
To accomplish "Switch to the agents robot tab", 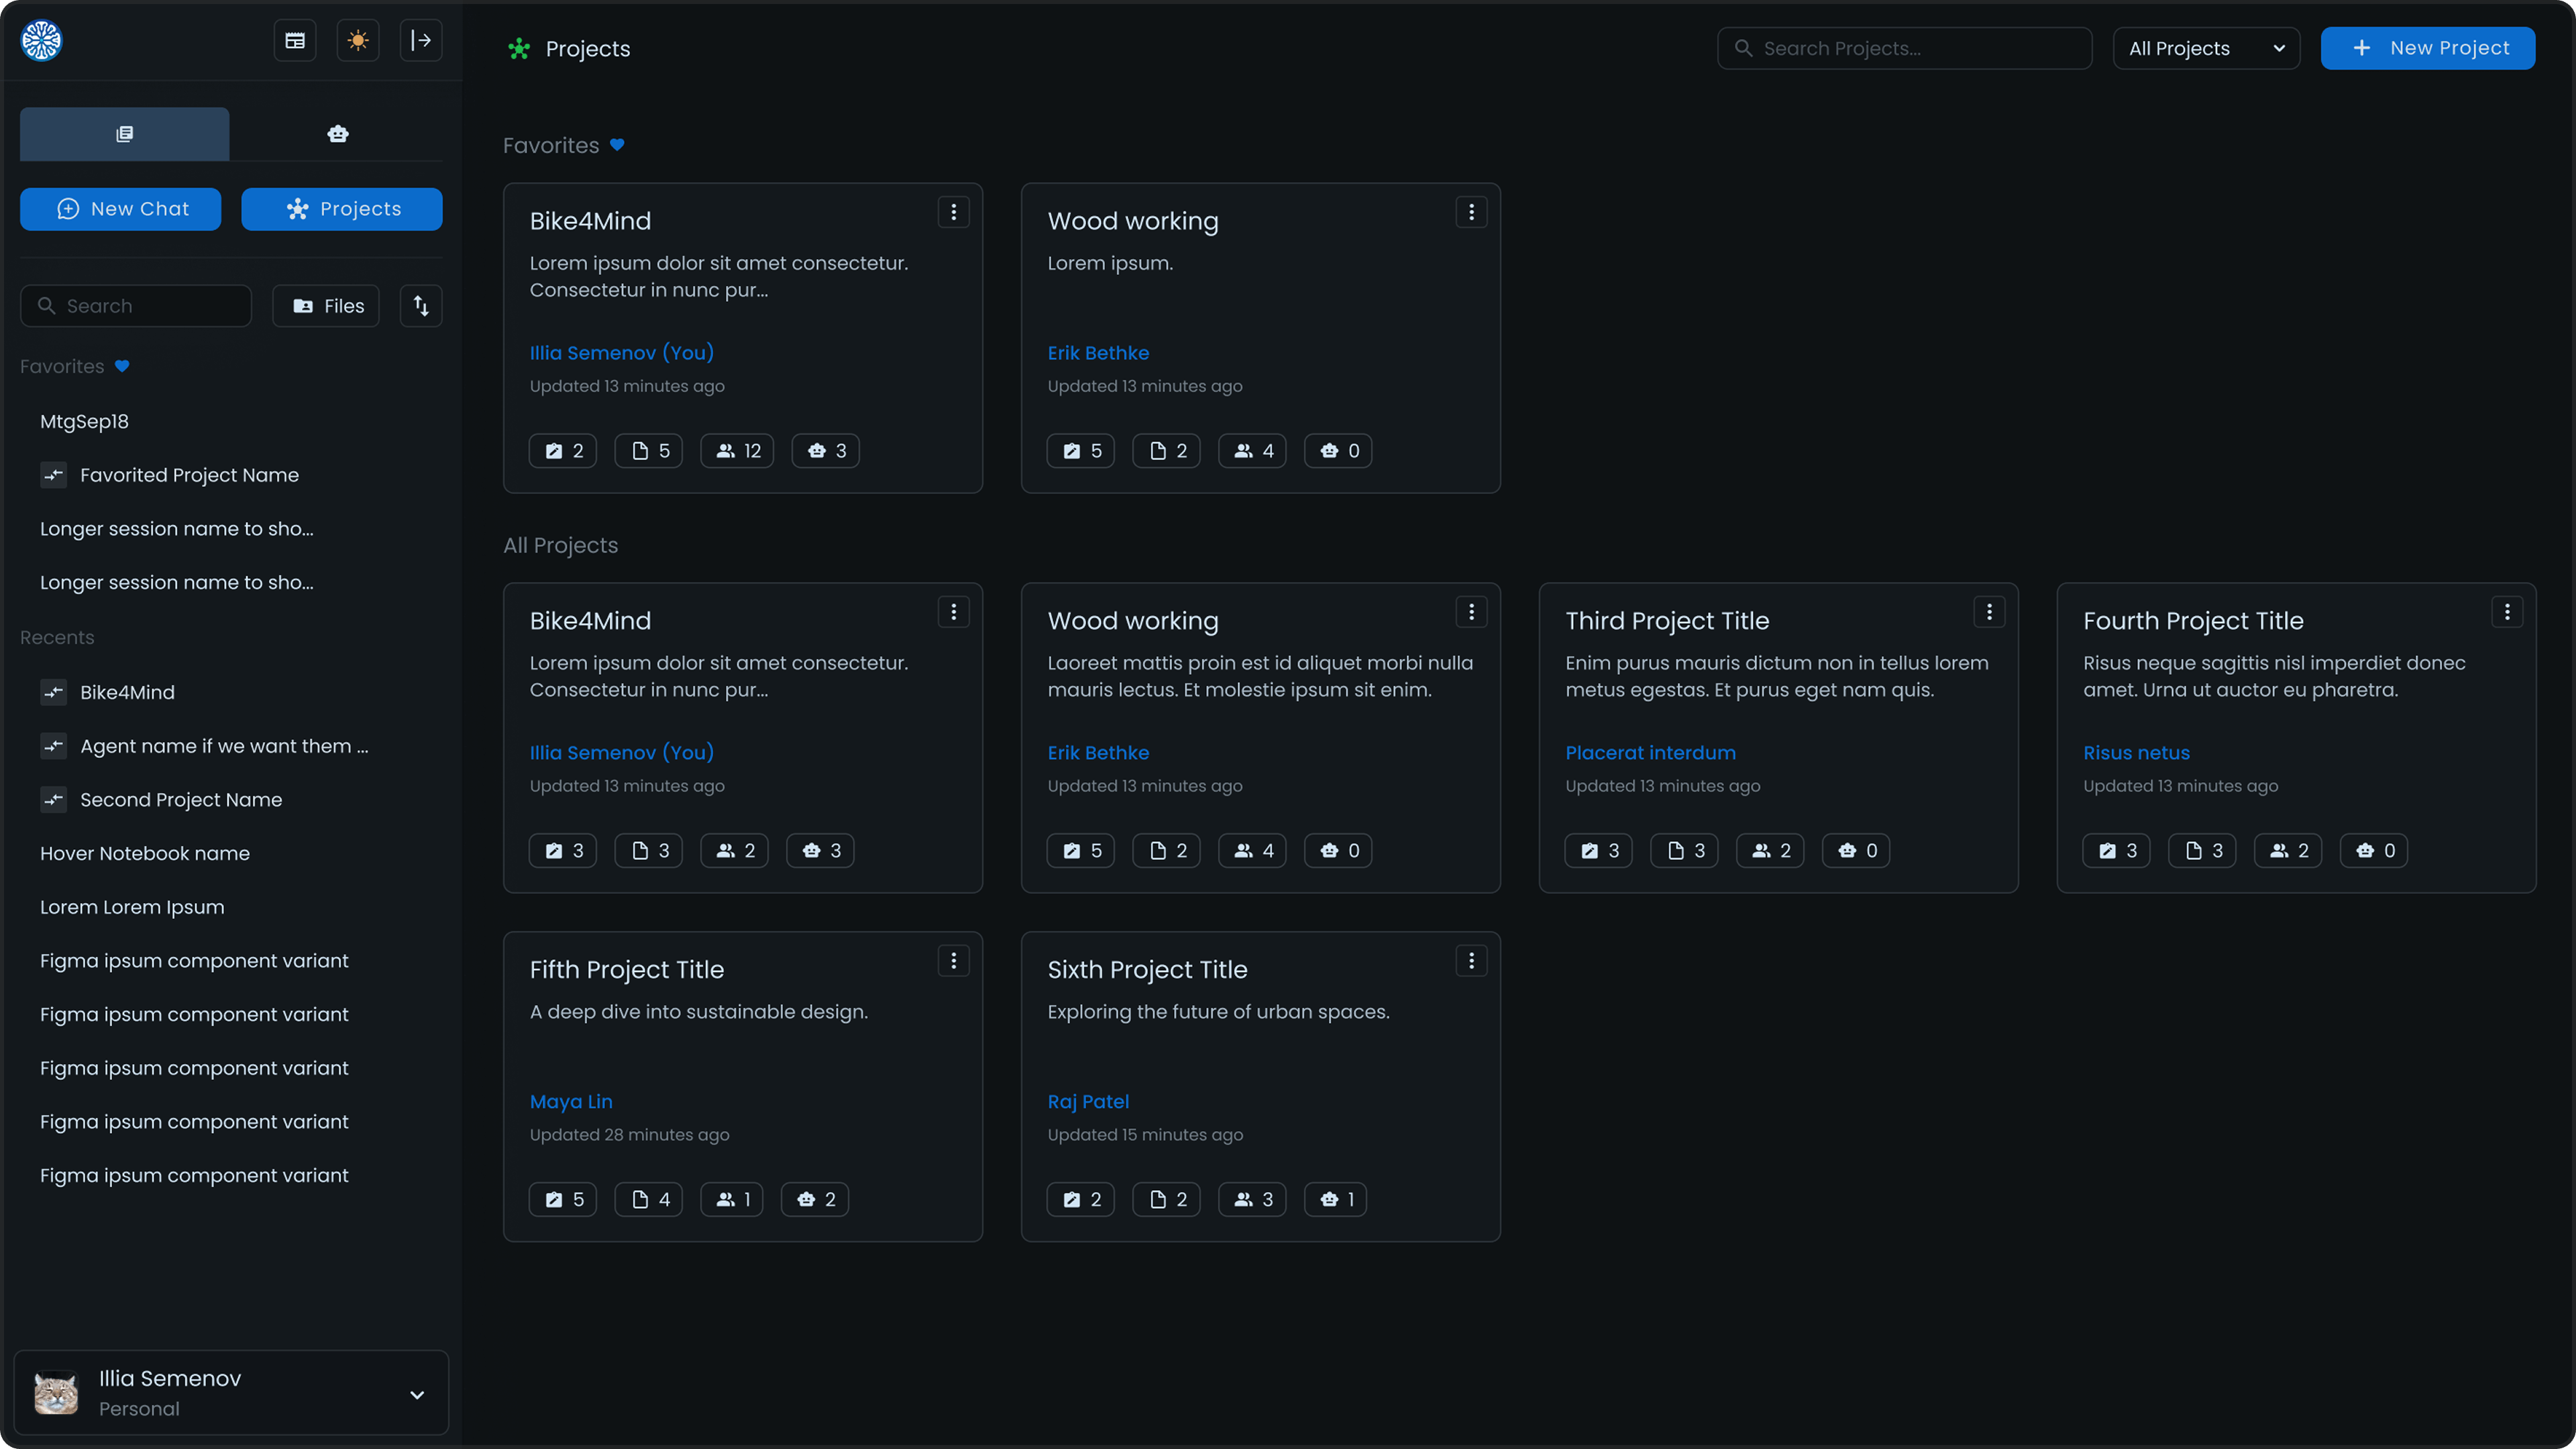I will (338, 134).
